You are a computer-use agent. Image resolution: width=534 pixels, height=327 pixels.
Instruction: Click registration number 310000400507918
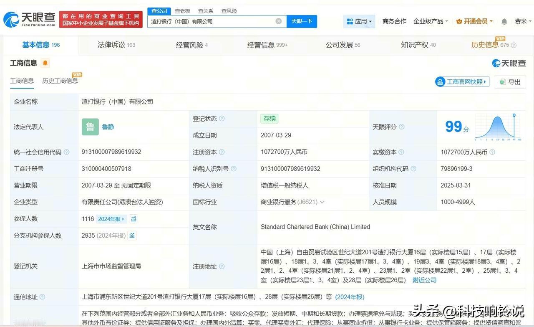(x=106, y=169)
